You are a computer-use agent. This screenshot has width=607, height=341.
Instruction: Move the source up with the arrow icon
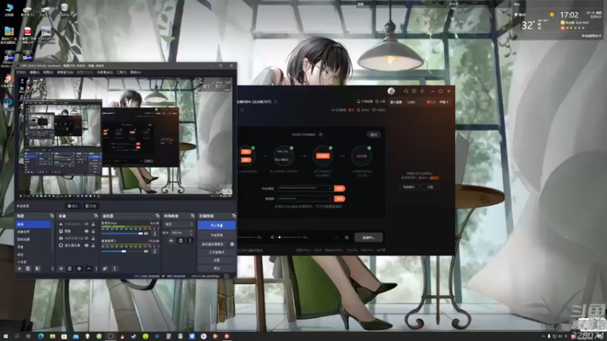89,268
